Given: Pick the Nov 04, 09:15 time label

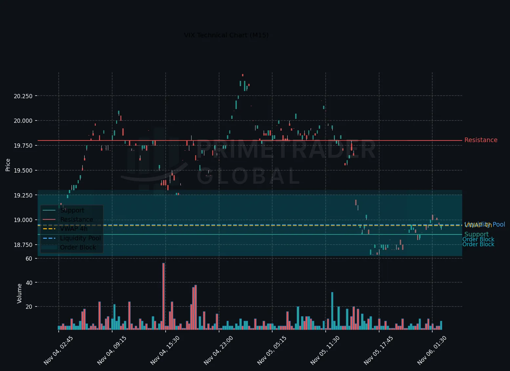Looking at the screenshot, I should [112, 350].
